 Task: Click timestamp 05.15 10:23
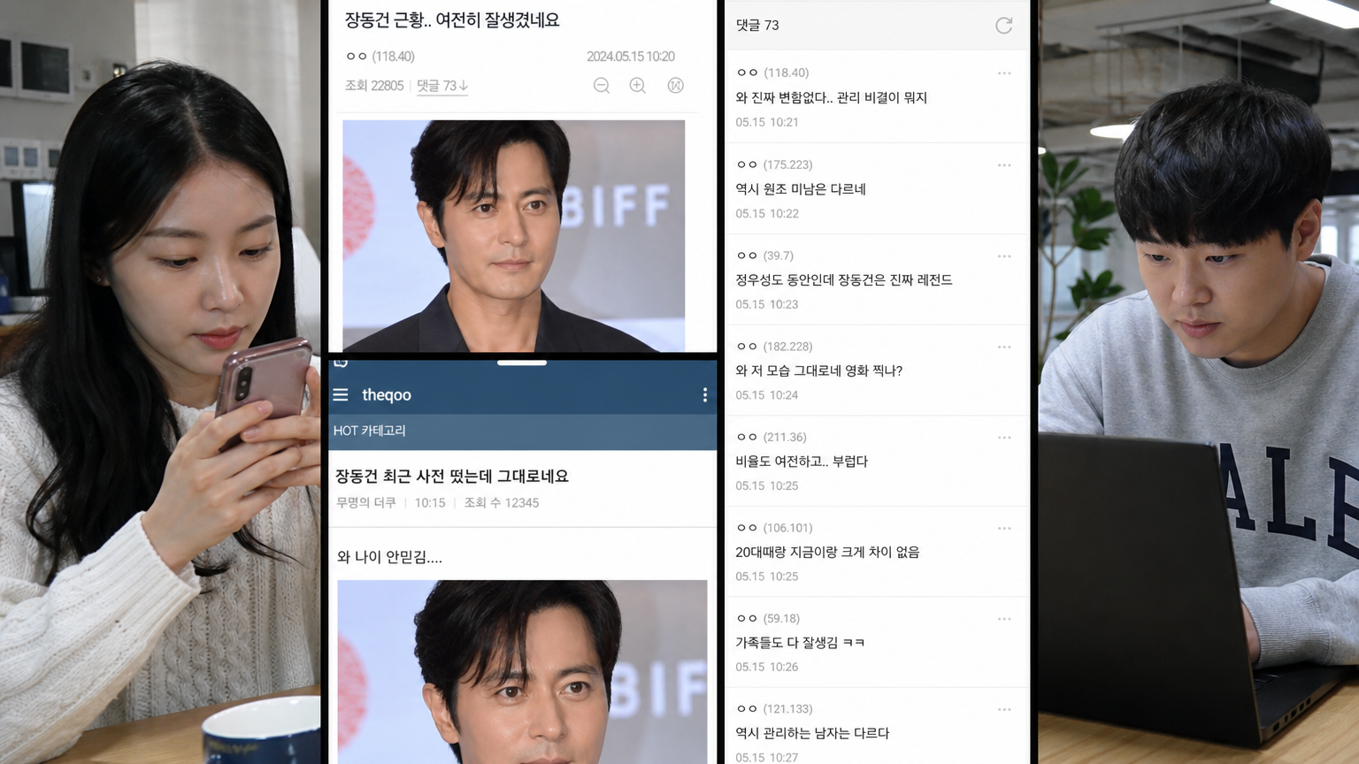click(767, 304)
